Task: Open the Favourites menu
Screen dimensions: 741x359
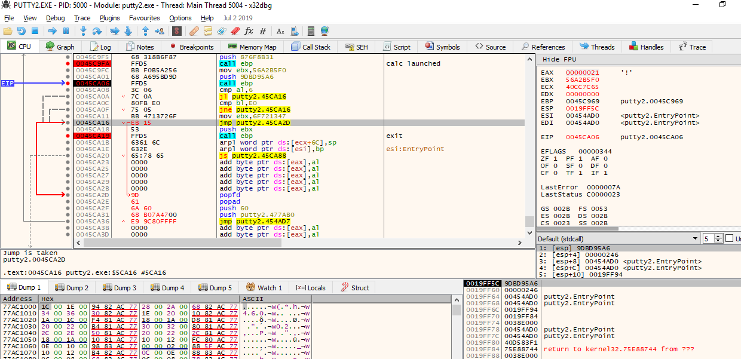Action: pos(144,18)
